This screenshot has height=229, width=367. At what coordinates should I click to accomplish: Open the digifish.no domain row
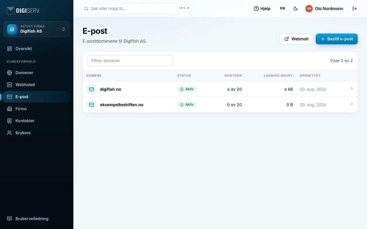220,89
